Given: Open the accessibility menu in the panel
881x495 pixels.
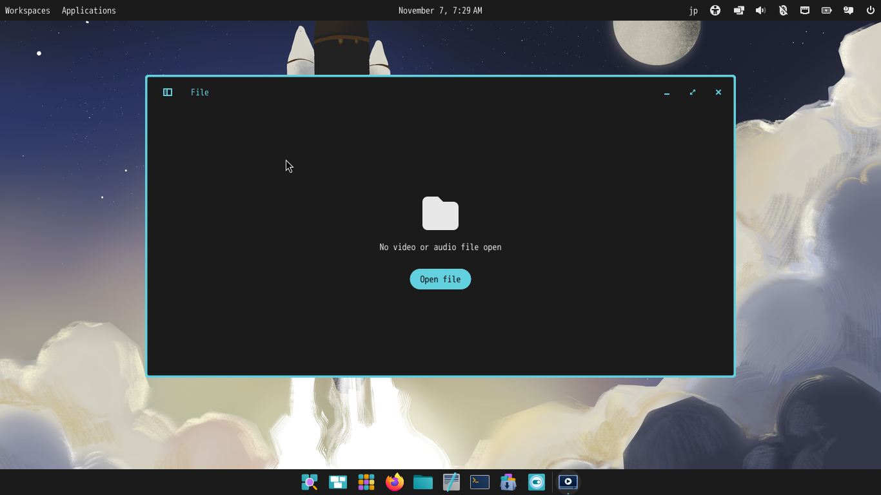Looking at the screenshot, I should tap(715, 10).
